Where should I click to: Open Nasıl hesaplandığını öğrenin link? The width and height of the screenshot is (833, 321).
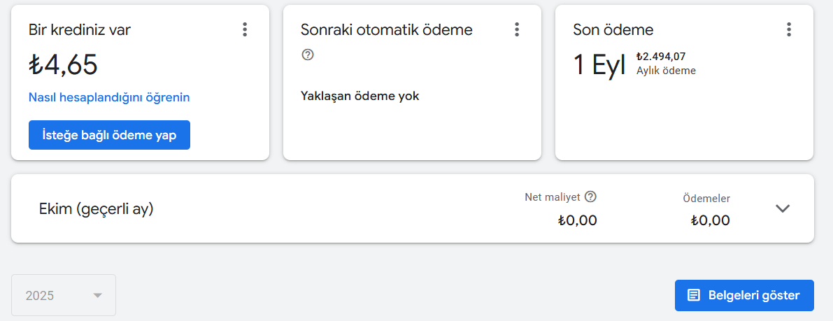(109, 97)
